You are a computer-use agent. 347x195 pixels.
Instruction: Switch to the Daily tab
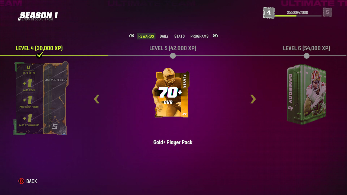(x=164, y=36)
